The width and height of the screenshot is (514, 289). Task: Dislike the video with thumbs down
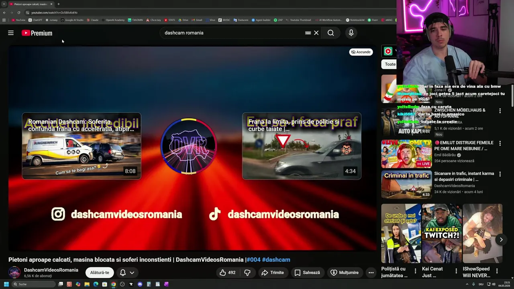pyautogui.click(x=247, y=273)
